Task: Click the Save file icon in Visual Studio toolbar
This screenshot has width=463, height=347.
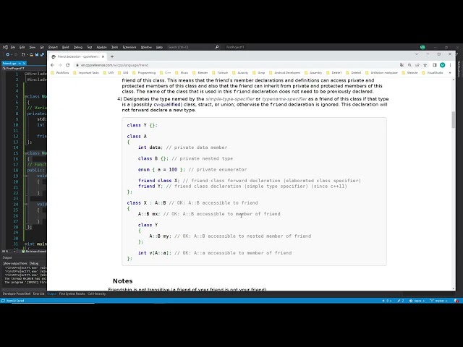Action: (37, 55)
